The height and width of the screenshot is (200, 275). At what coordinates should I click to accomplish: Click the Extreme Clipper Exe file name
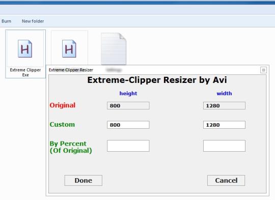click(25, 72)
